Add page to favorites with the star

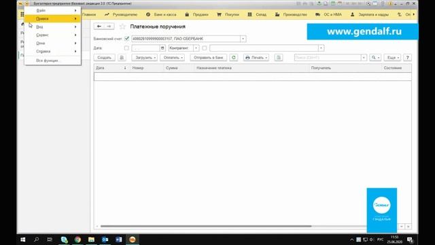(122, 27)
